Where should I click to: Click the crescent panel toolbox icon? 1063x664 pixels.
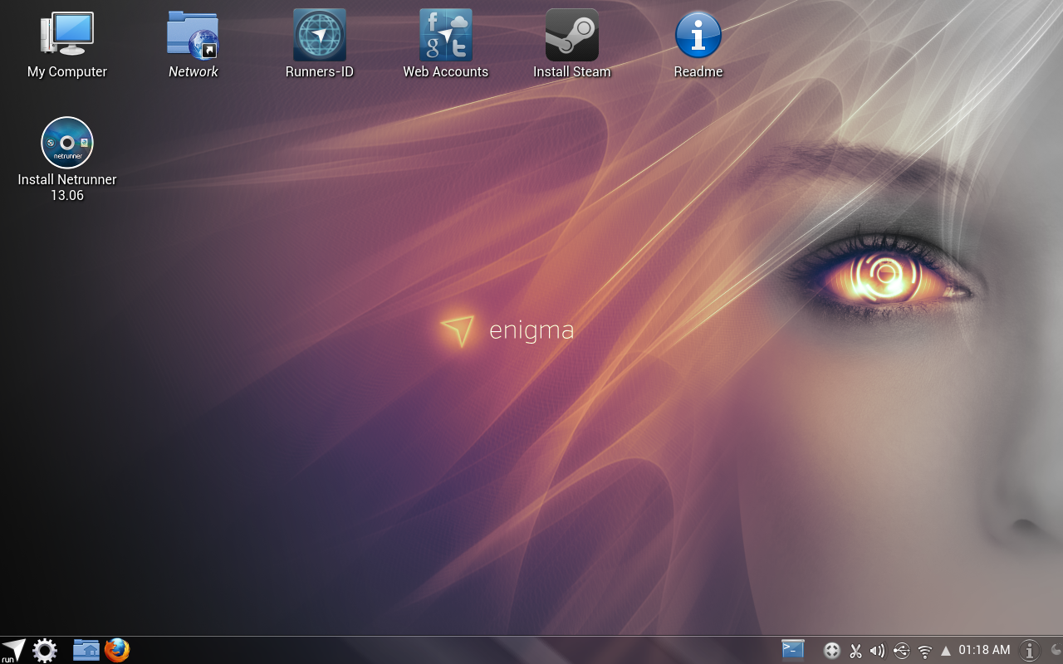(x=1056, y=650)
